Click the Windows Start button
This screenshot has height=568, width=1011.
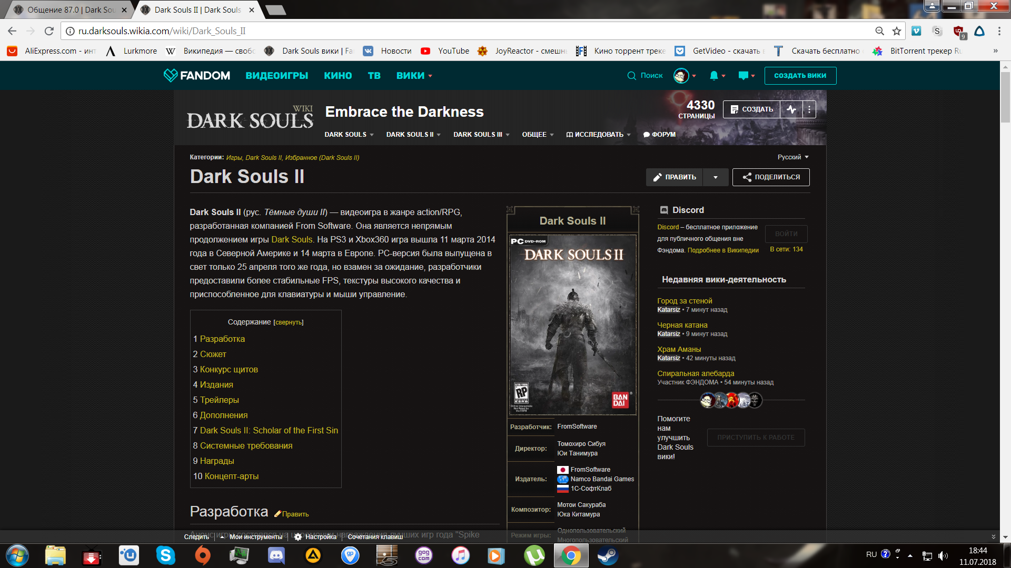(17, 555)
